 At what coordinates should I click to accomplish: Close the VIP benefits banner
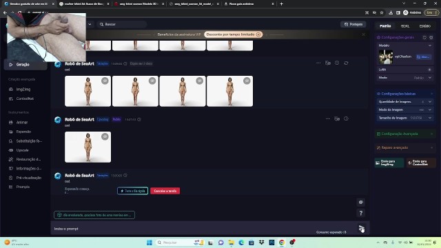(363, 34)
